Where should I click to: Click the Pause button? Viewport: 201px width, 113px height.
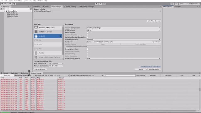pyautogui.click(x=100, y=4)
